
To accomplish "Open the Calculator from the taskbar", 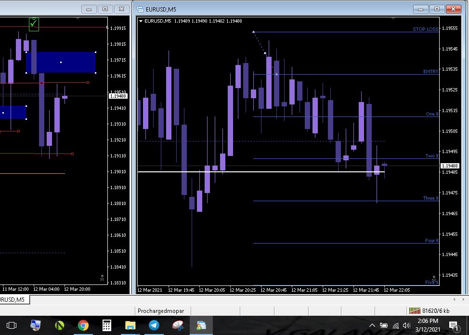I will point(107,325).
